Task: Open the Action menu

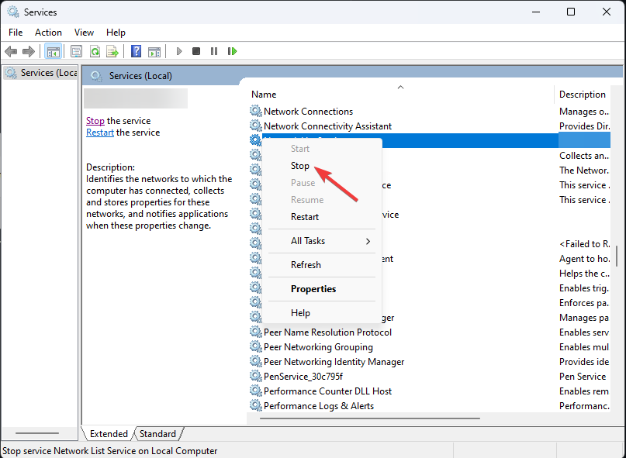Action: point(48,33)
